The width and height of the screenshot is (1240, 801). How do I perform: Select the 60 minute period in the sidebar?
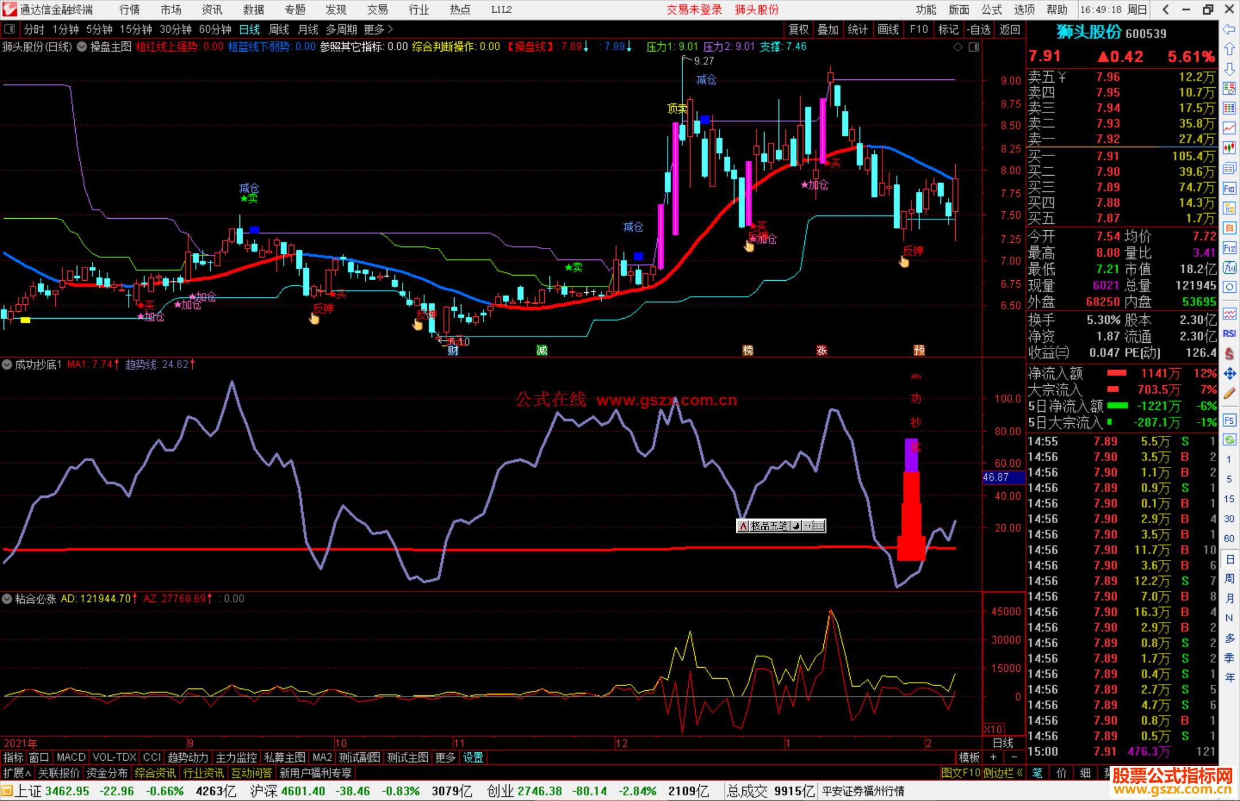pyautogui.click(x=1229, y=539)
